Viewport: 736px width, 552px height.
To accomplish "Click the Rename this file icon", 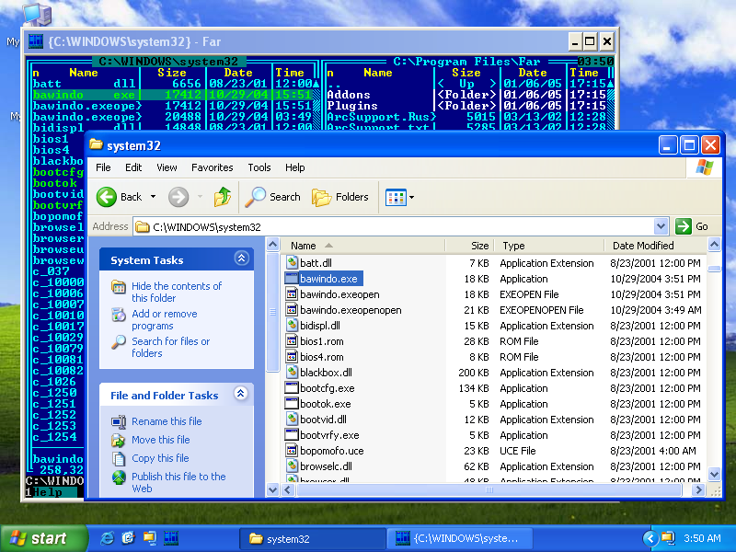I will click(x=119, y=421).
